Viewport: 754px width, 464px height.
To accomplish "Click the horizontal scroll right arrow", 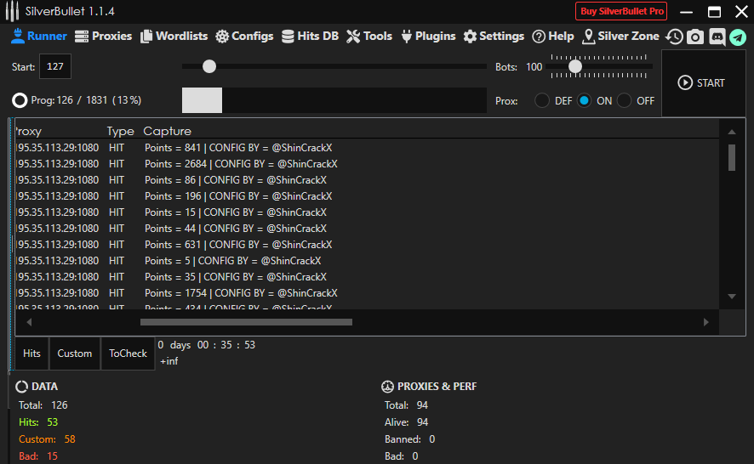I will [705, 322].
